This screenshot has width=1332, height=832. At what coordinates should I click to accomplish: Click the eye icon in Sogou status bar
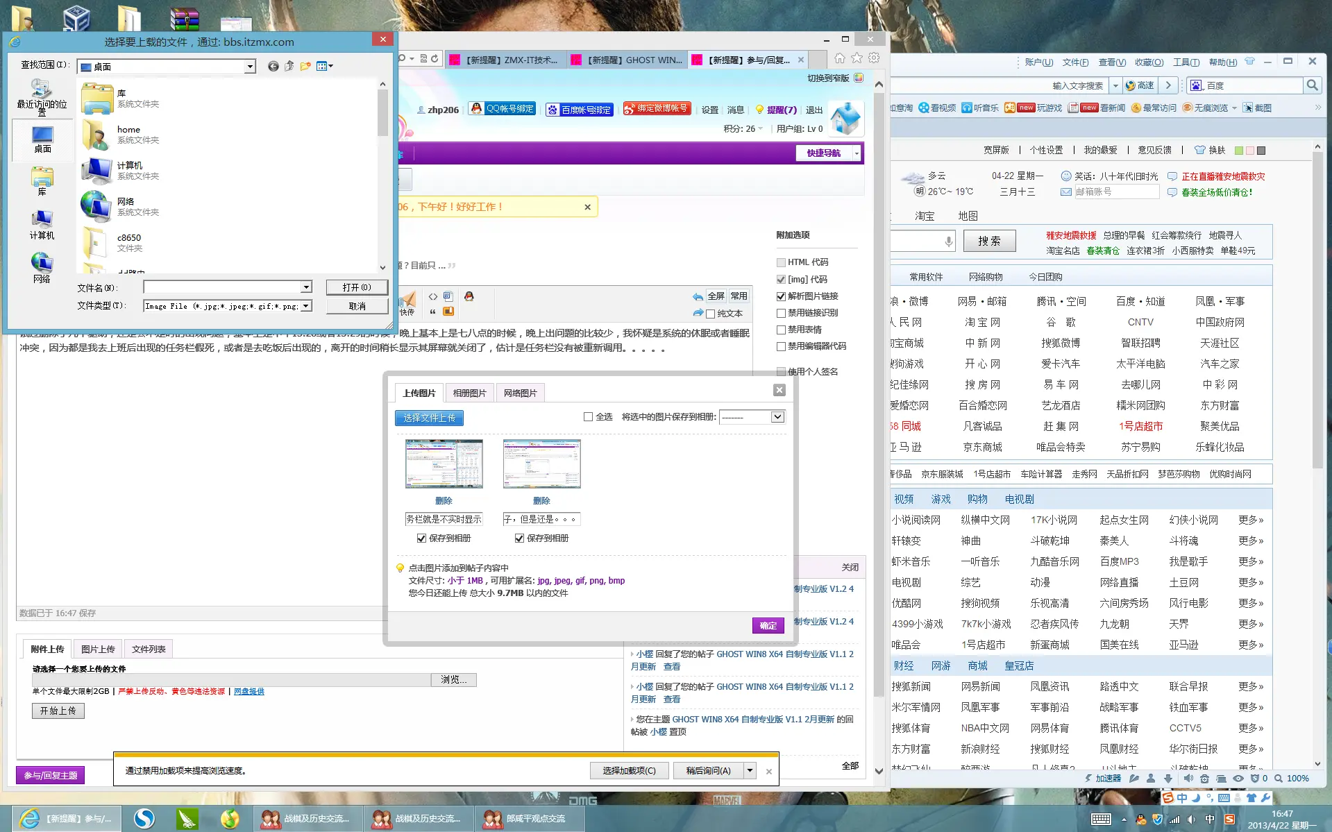(x=1238, y=779)
